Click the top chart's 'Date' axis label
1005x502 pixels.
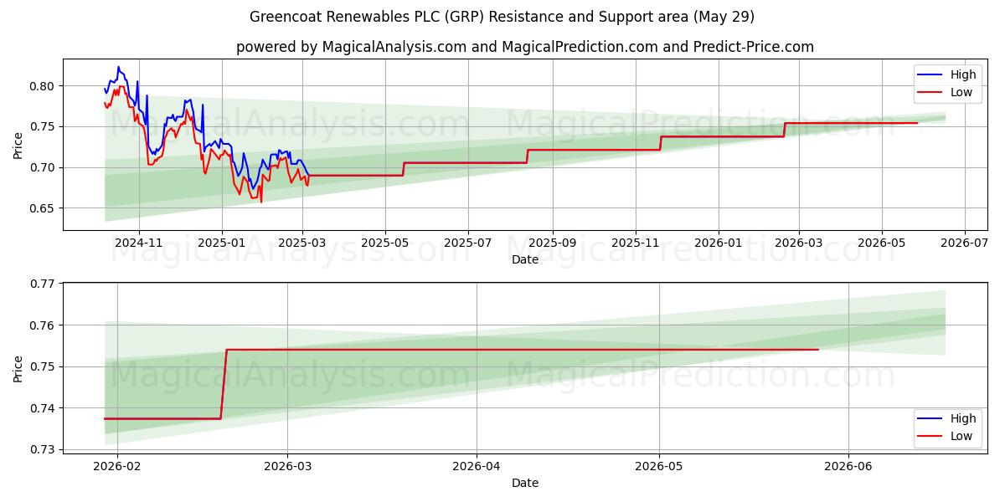point(525,260)
